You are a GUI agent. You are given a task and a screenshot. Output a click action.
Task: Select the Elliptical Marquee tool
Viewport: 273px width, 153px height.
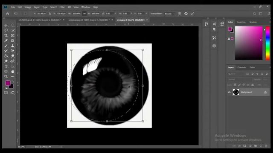pos(12,25)
